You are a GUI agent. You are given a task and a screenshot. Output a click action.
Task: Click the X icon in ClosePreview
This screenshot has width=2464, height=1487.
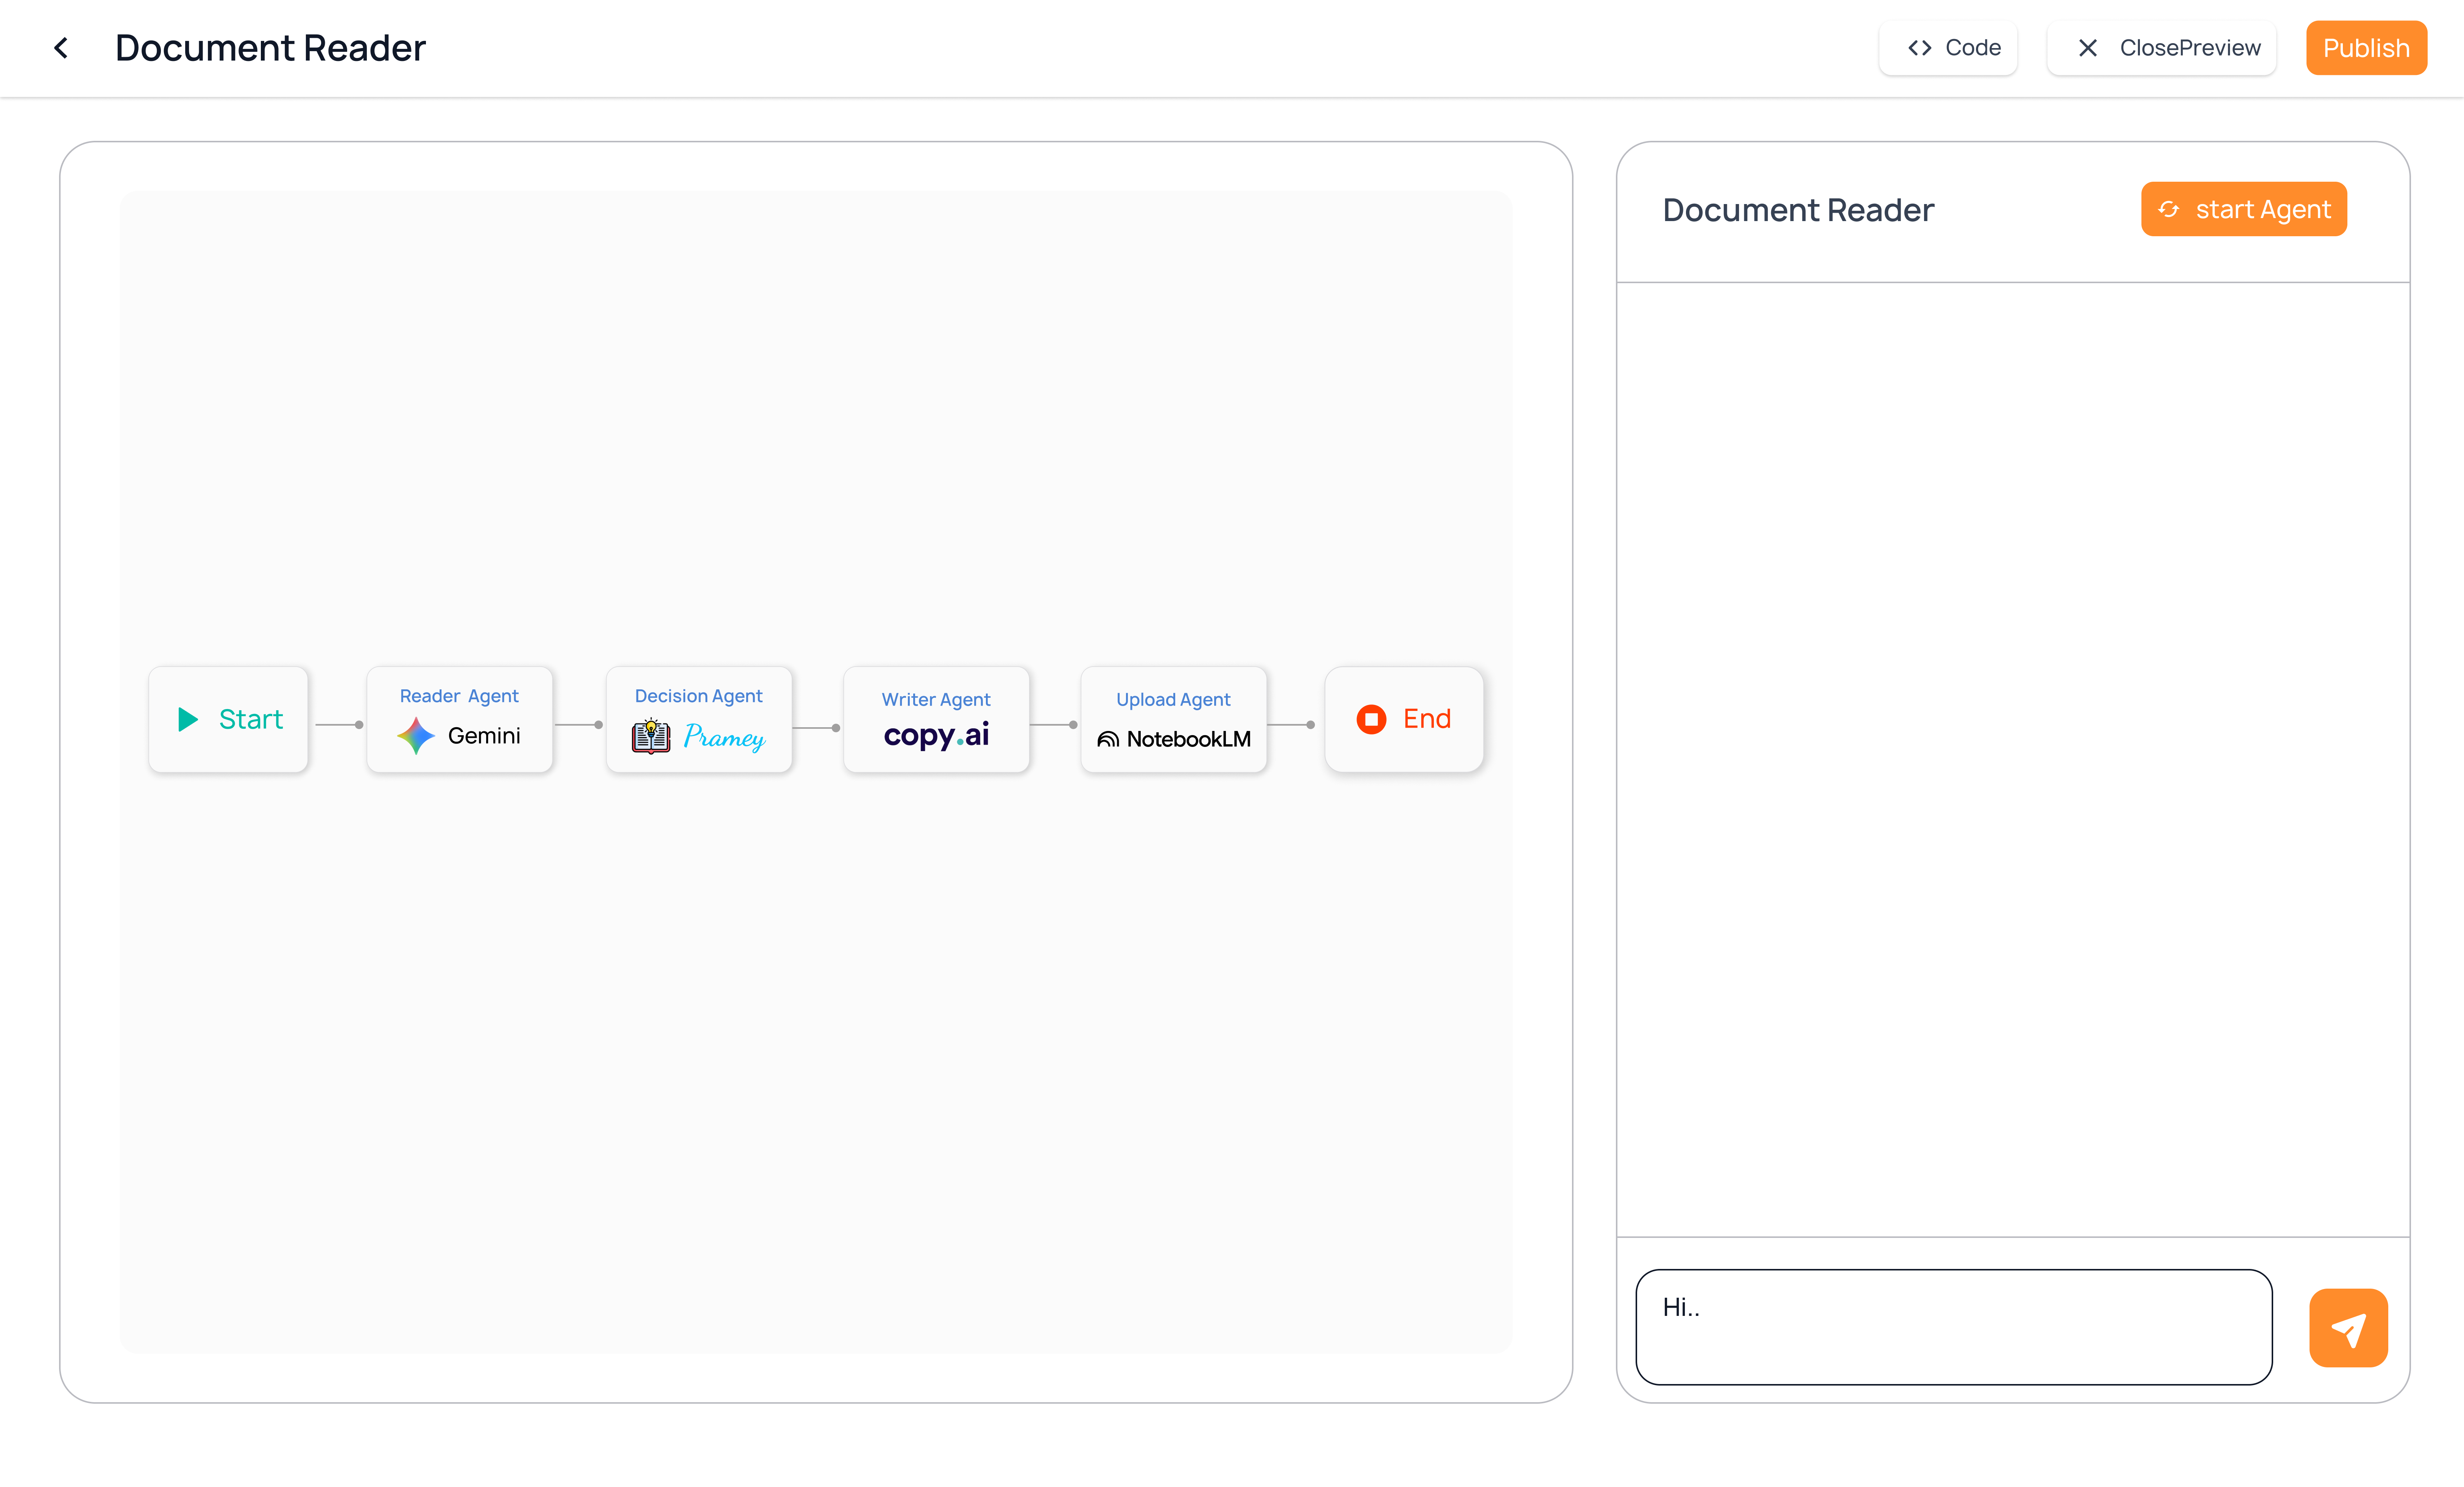coord(2088,48)
